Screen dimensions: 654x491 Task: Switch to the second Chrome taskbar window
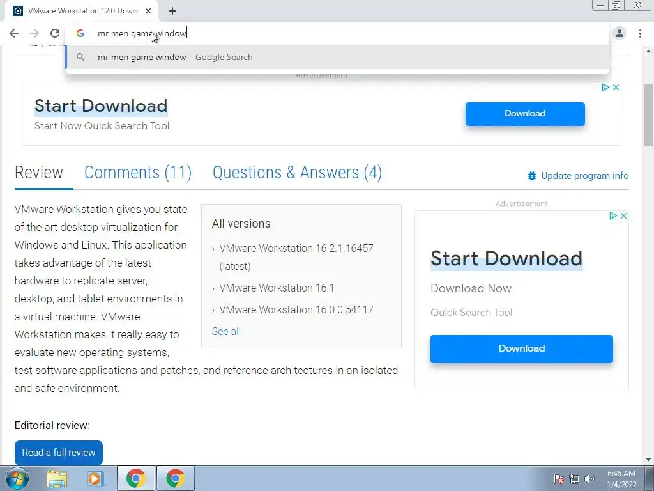coord(175,479)
